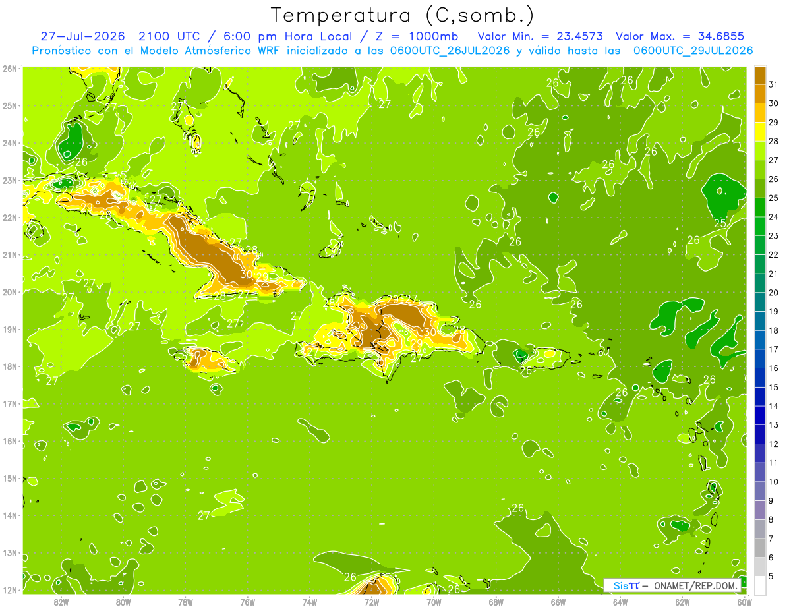Viewport: 791px width, 611px height.
Task: Click the brown swatch above legend value 31
Action: pyautogui.click(x=760, y=75)
